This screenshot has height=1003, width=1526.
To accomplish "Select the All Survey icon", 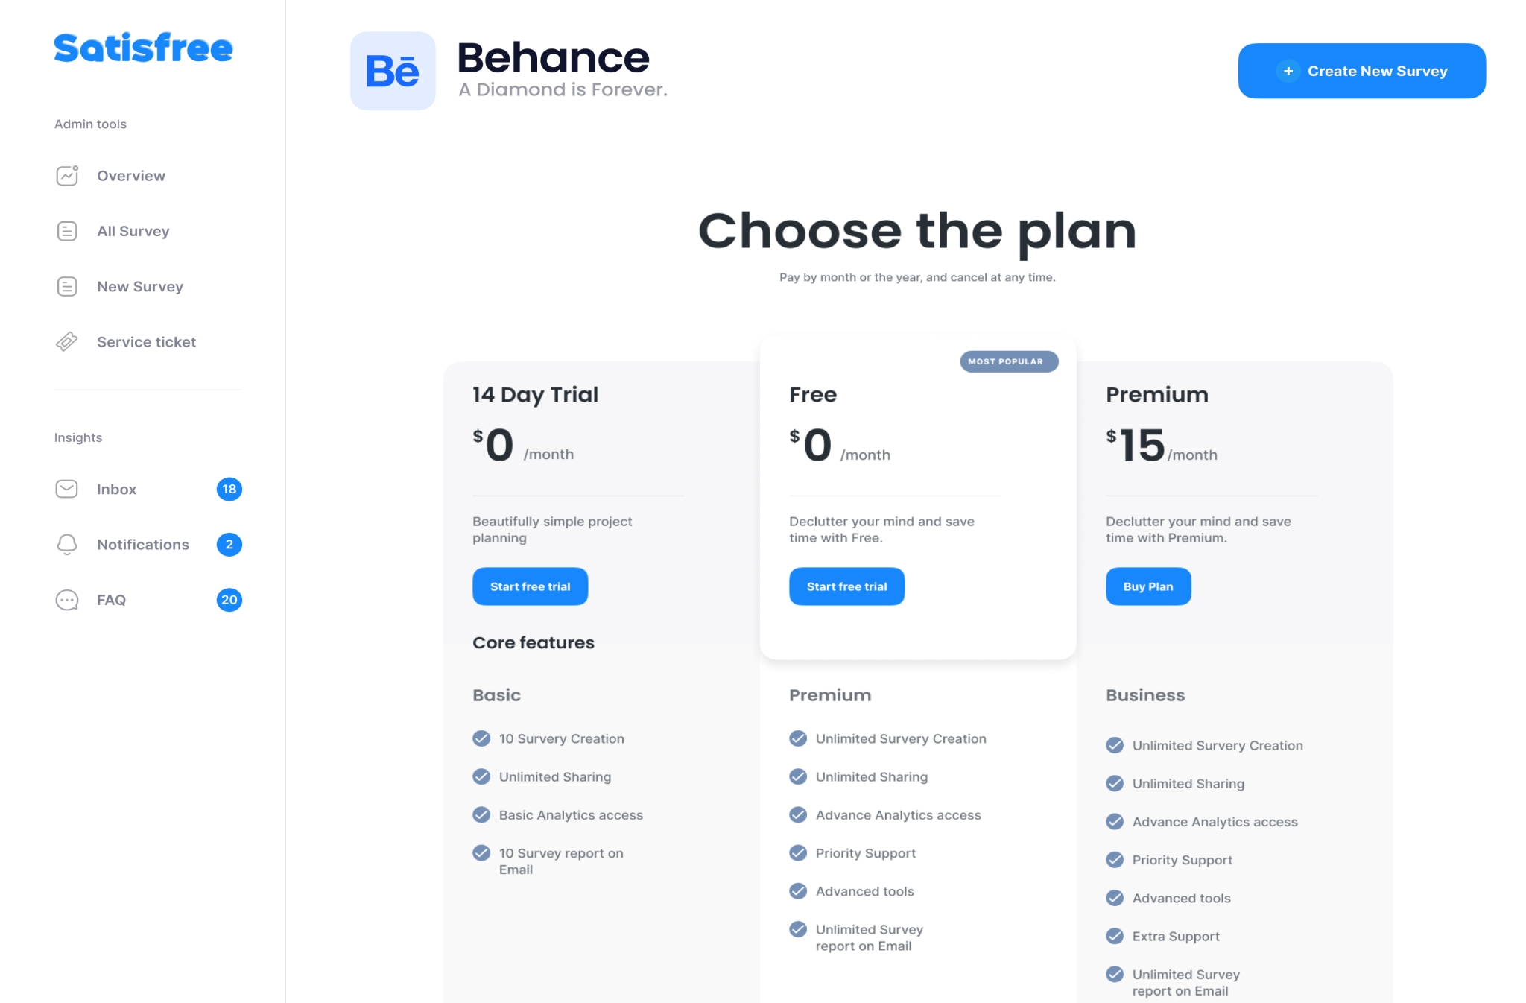I will [67, 230].
